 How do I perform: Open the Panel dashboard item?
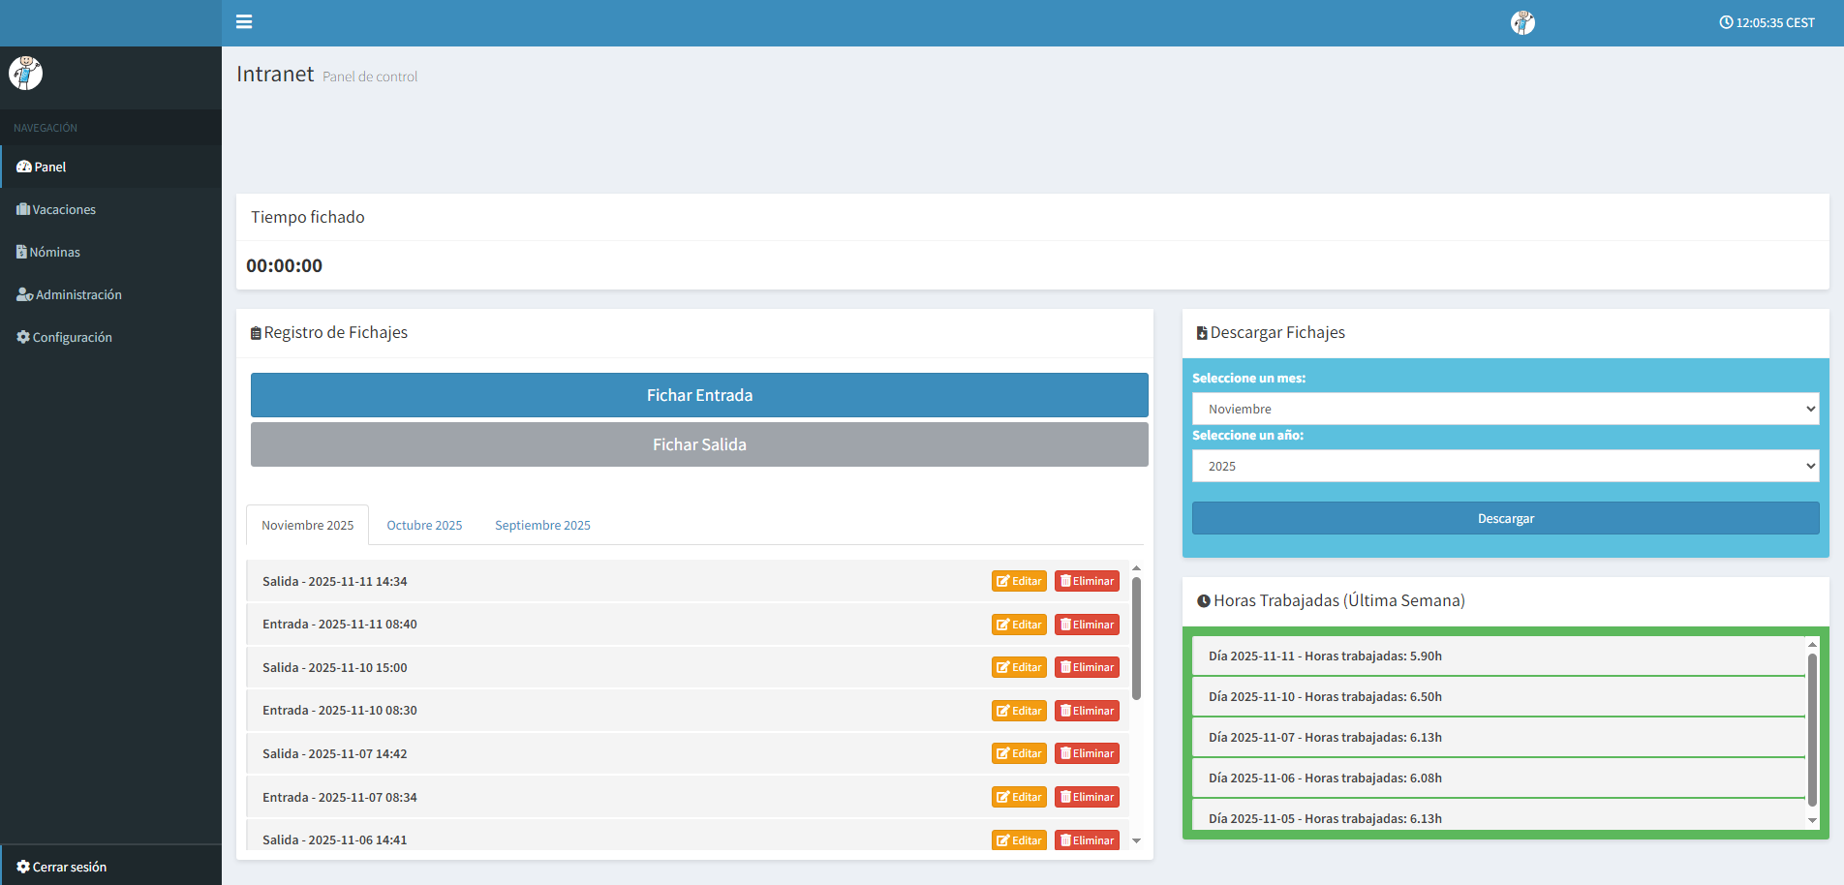pyautogui.click(x=49, y=167)
